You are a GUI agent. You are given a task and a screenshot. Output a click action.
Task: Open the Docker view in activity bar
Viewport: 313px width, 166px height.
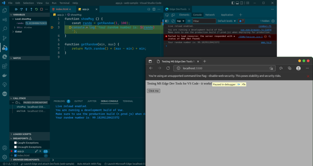(x=4, y=75)
